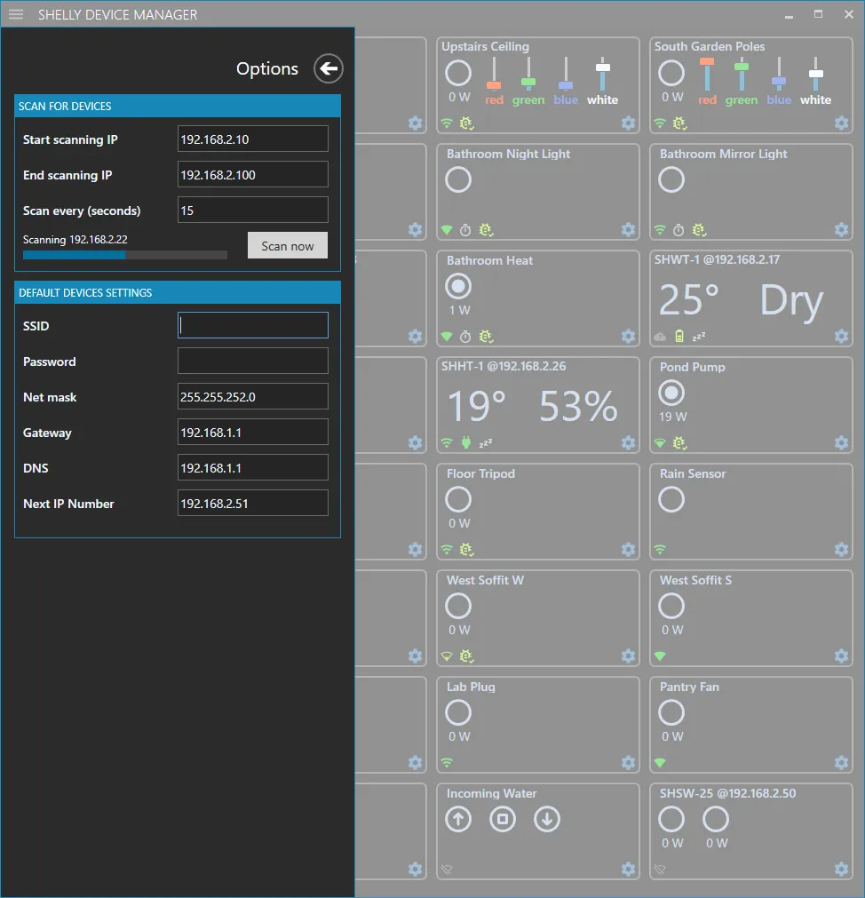Click End scanning IP field
Viewport: 865px width, 898px height.
(253, 175)
